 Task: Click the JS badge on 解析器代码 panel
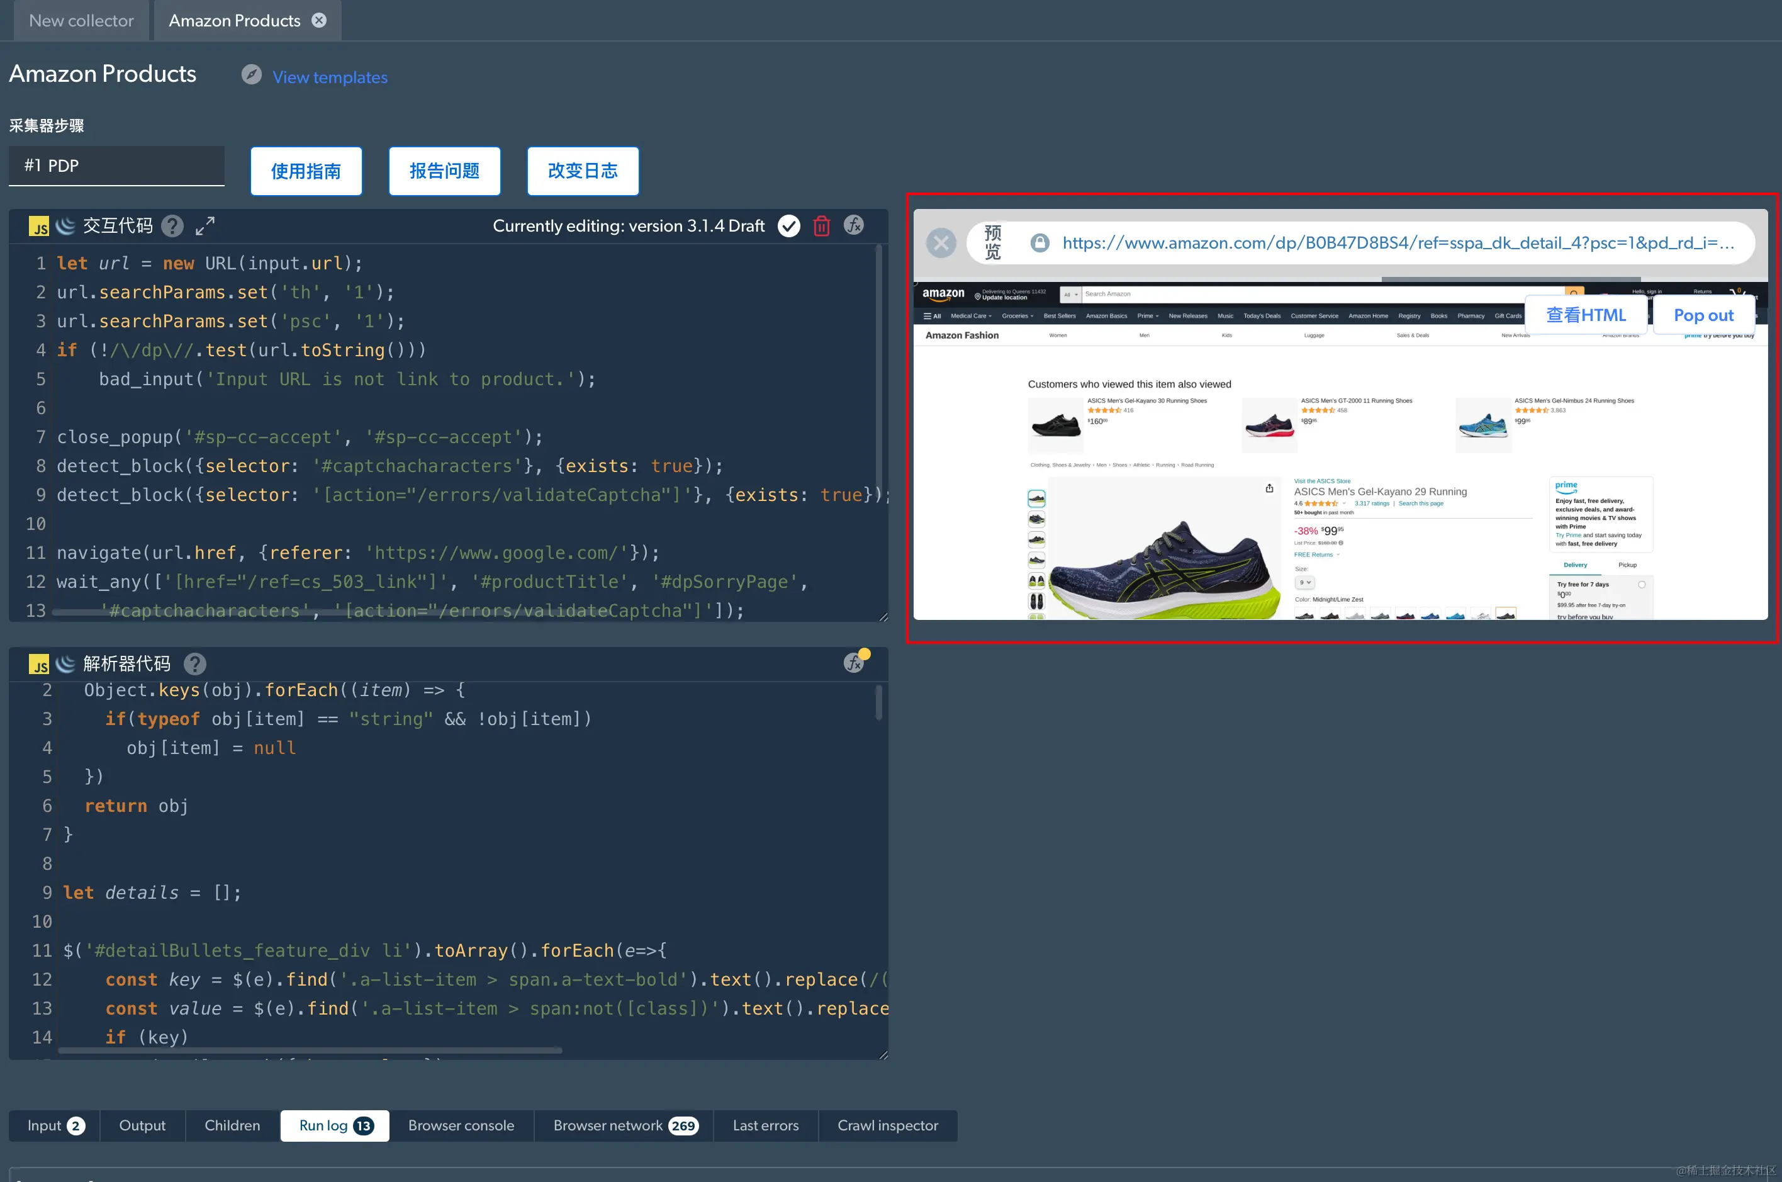coord(39,664)
